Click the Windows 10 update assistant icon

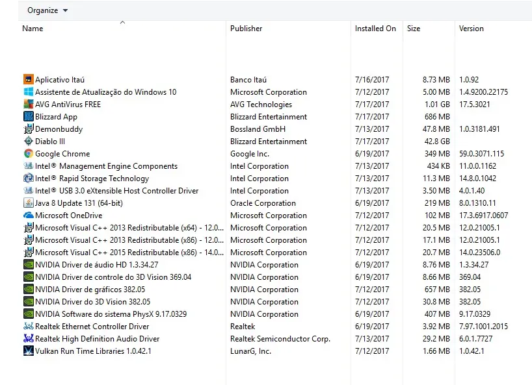[x=29, y=92]
